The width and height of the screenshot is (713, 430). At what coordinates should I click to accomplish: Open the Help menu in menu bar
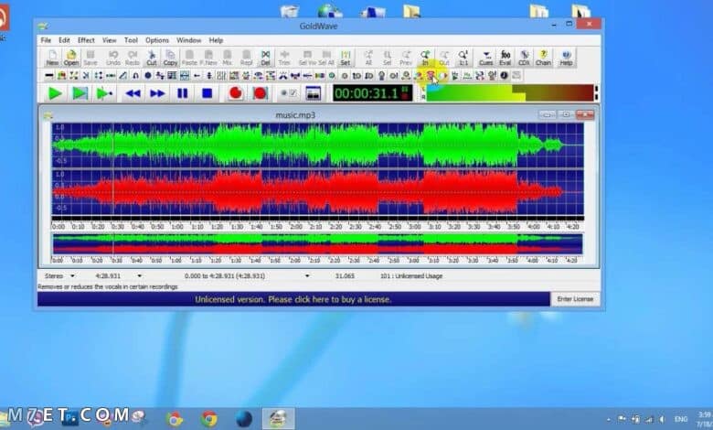(216, 40)
